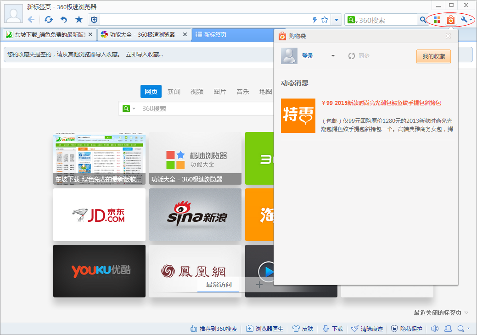This screenshot has width=477, height=335.
Task: Click 清除痕迹 in status bar
Action: (x=367, y=329)
